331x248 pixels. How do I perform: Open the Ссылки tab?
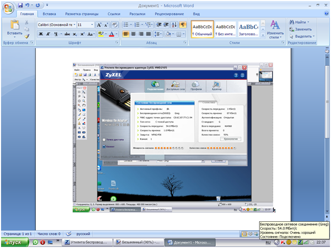[x=114, y=14]
